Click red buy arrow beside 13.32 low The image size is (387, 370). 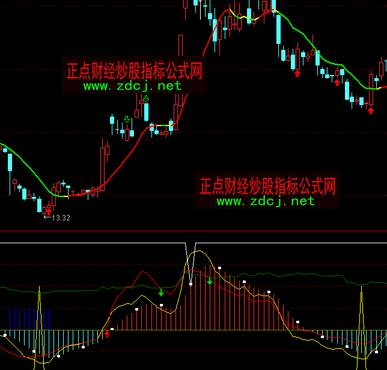point(48,211)
